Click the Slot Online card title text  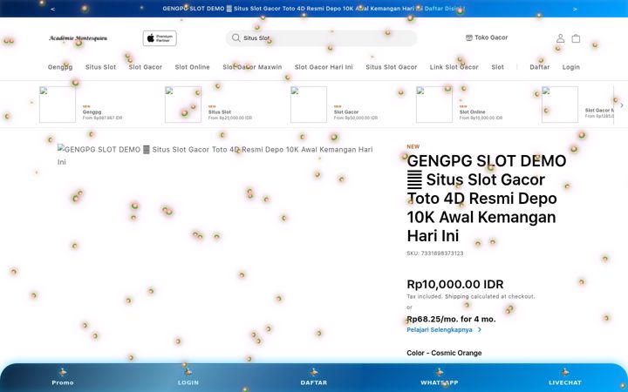coord(472,112)
